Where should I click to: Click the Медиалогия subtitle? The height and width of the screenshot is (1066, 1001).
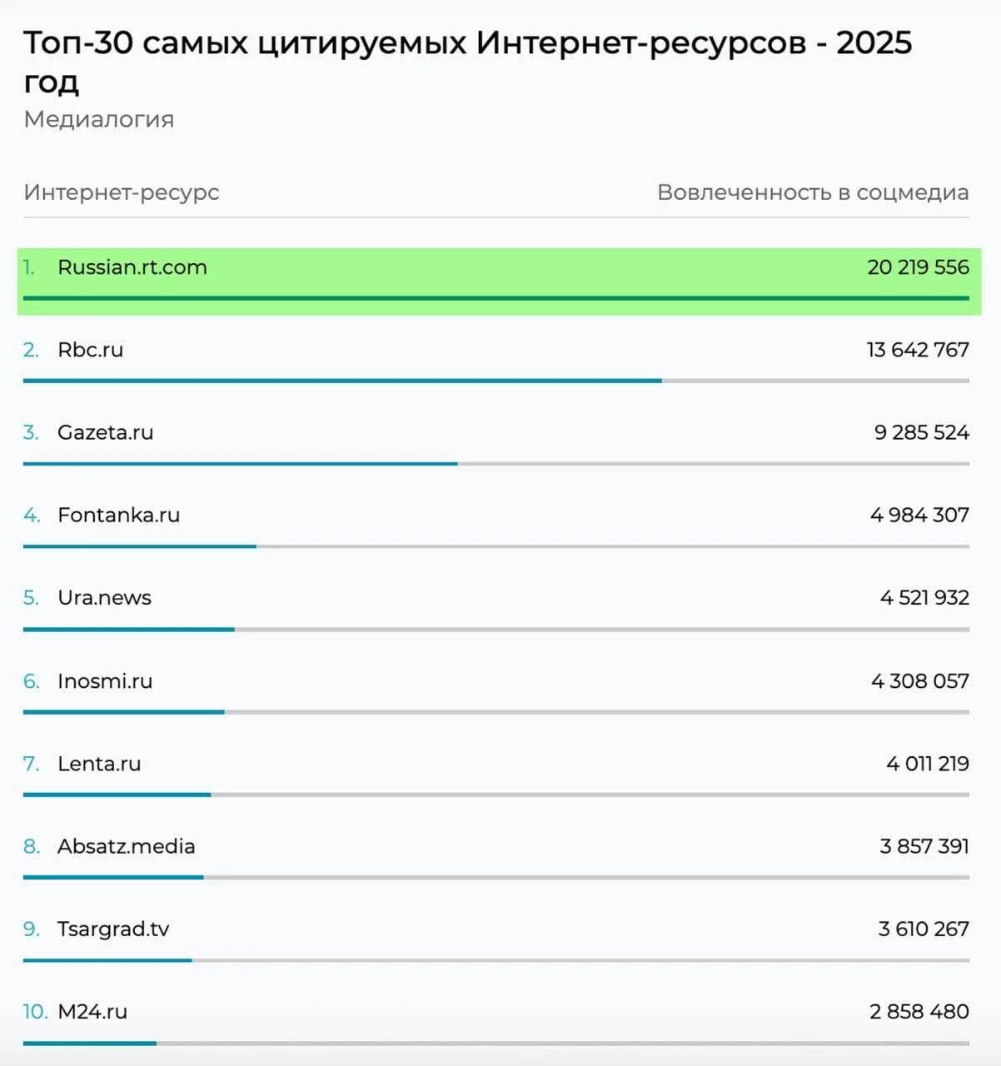99,119
